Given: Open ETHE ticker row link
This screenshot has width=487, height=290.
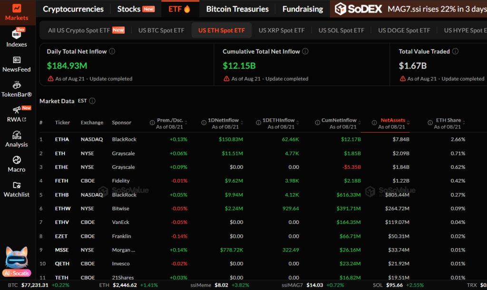Looking at the screenshot, I should [x=61, y=167].
